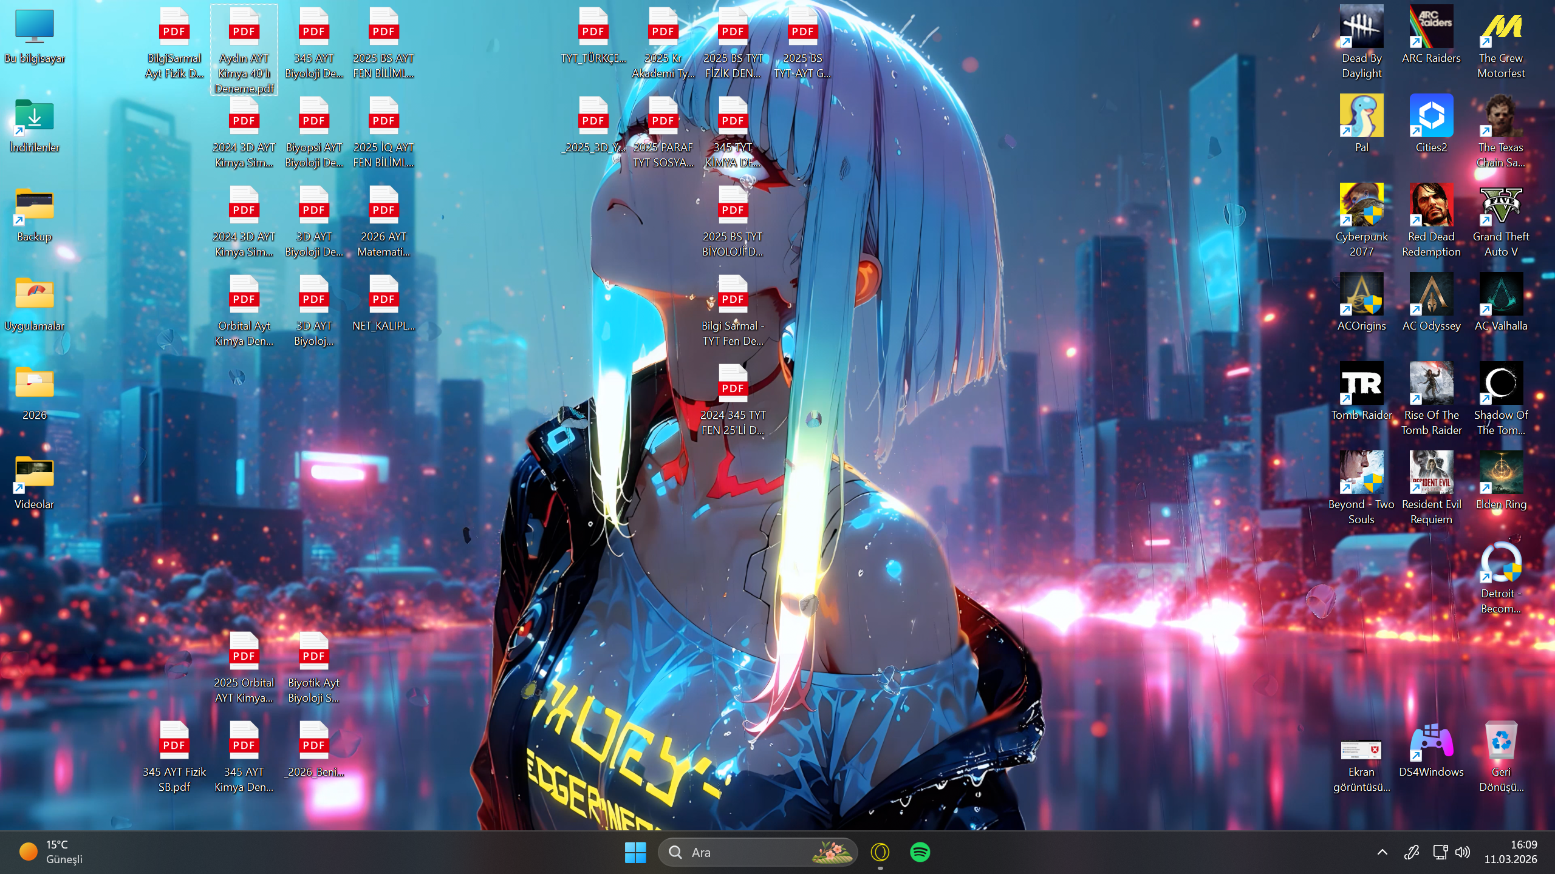Select the Grand Theft Auto V icon
The height and width of the screenshot is (874, 1555).
tap(1501, 221)
